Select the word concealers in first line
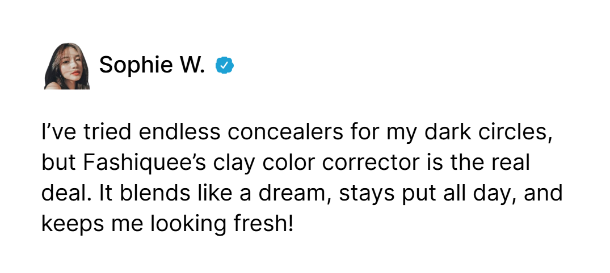Image resolution: width=610 pixels, height=273 pixels. [x=285, y=132]
